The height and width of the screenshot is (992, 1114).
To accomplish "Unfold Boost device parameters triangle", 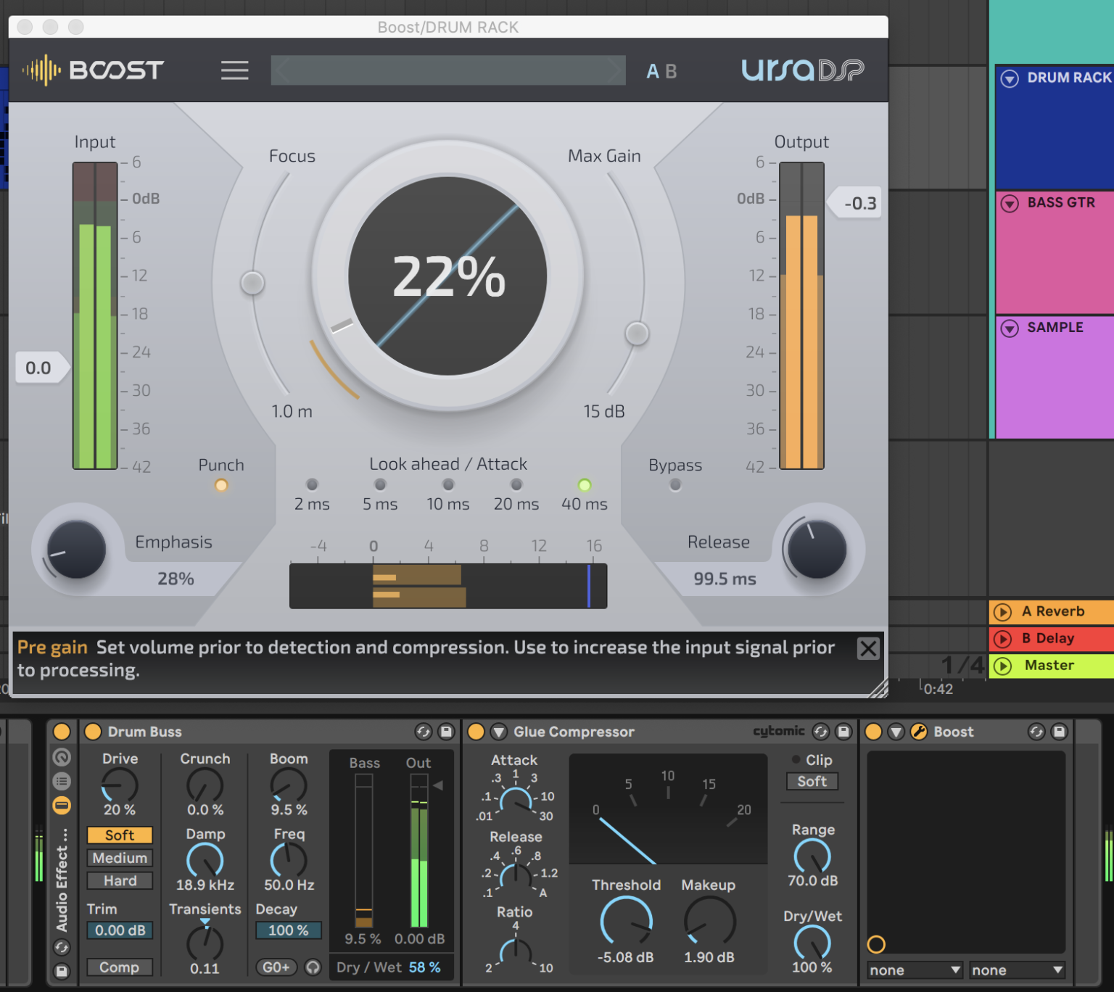I will pyautogui.click(x=896, y=732).
